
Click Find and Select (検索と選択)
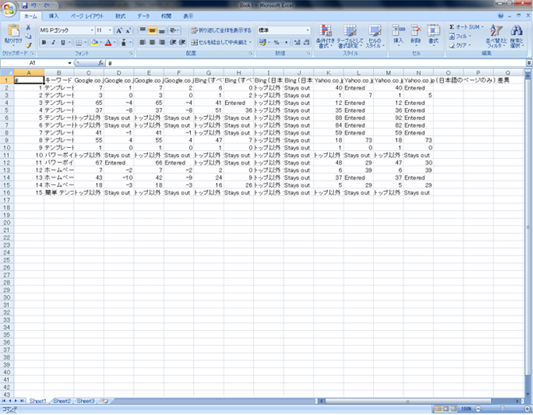(x=516, y=36)
